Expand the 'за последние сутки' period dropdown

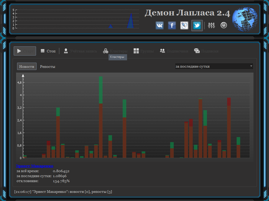(x=213, y=66)
